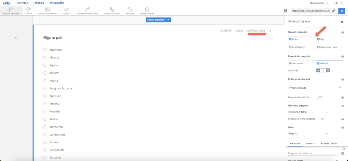Decrease columnas with minus button
This screenshot has width=348, height=161.
click(318, 70)
